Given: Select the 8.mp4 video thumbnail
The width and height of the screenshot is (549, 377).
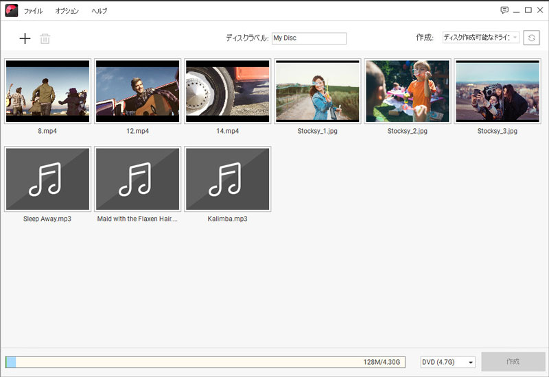Looking at the screenshot, I should pos(47,91).
